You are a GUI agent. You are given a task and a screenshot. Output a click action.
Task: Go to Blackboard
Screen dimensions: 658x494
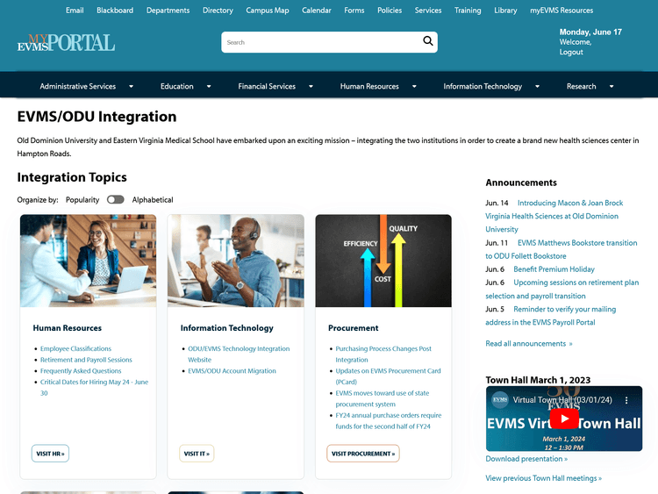click(115, 10)
